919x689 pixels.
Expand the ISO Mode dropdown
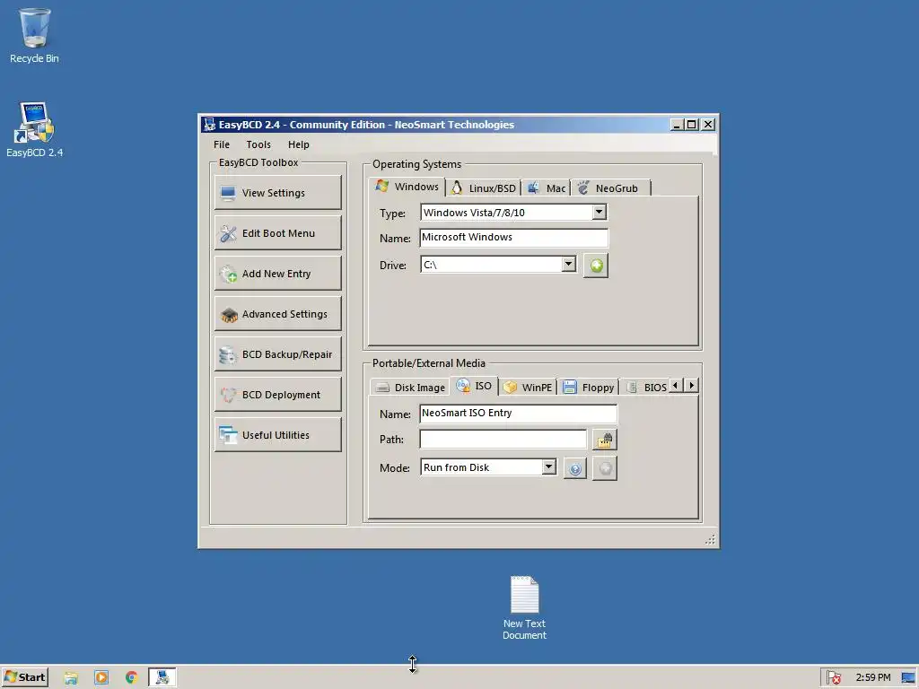click(x=548, y=467)
